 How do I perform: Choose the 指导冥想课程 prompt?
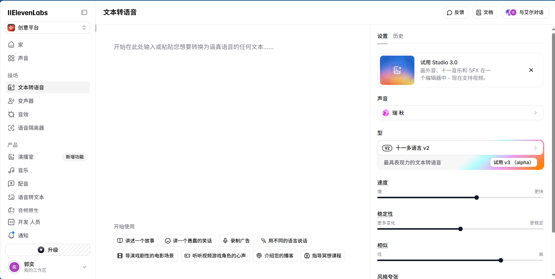(x=323, y=256)
